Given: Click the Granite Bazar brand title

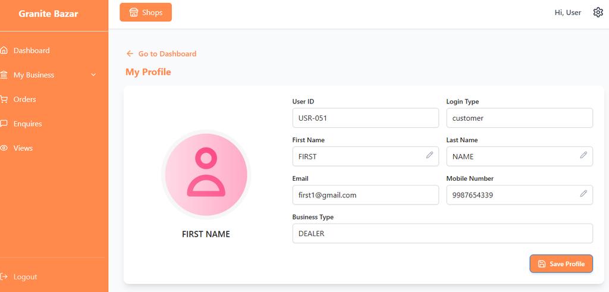Looking at the screenshot, I should [48, 14].
